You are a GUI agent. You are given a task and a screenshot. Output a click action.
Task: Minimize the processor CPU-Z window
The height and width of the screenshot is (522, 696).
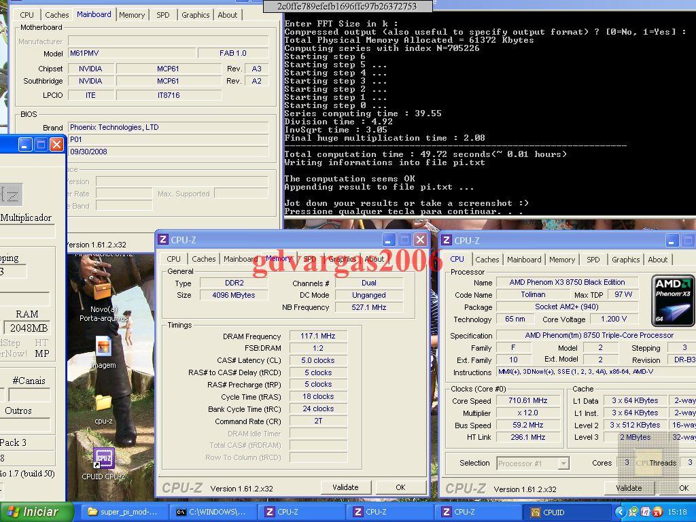pos(672,241)
